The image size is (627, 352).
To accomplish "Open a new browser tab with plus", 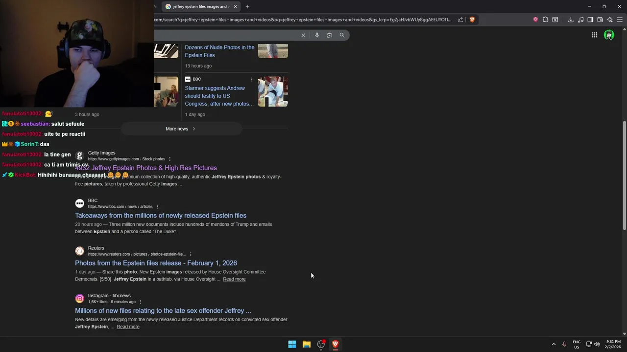I will (x=247, y=6).
